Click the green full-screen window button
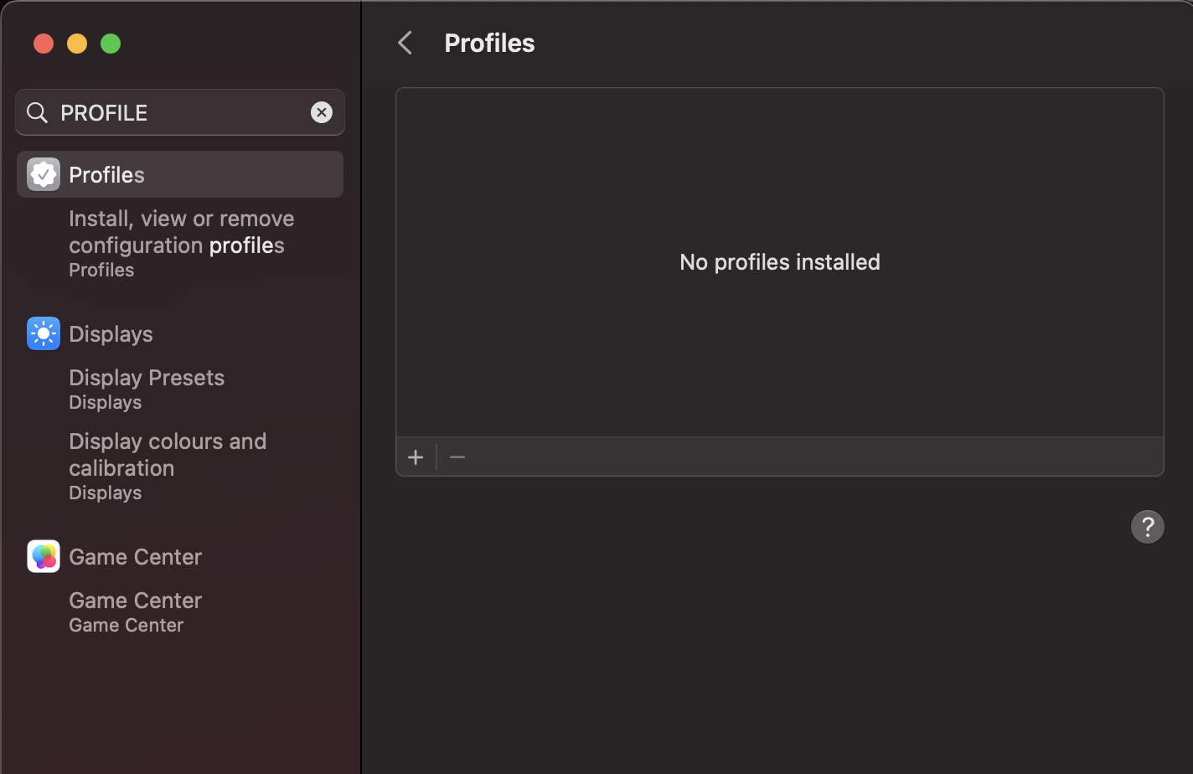Viewport: 1193px width, 774px height. click(111, 44)
